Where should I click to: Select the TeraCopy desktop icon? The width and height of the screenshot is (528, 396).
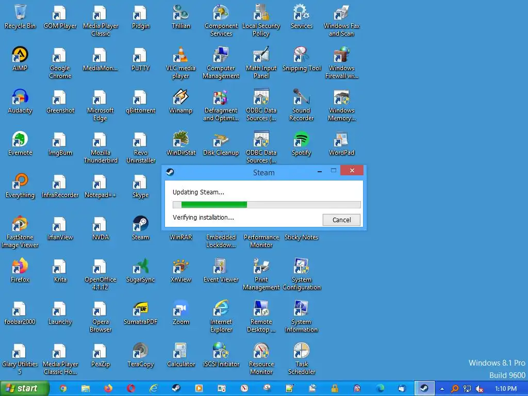click(140, 355)
